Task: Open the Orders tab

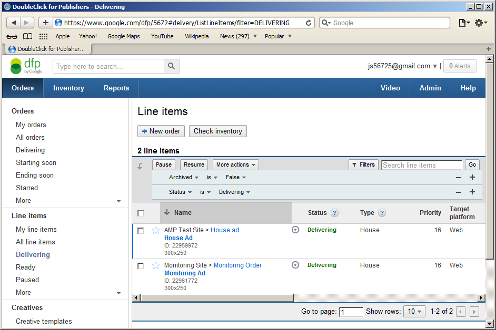Action: (x=23, y=88)
